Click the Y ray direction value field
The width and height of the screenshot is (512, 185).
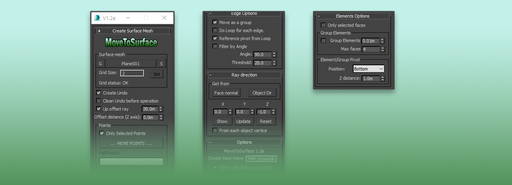(242, 112)
